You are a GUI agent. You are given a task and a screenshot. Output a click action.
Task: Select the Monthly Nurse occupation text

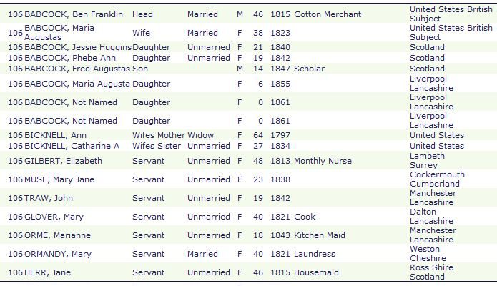tap(323, 161)
